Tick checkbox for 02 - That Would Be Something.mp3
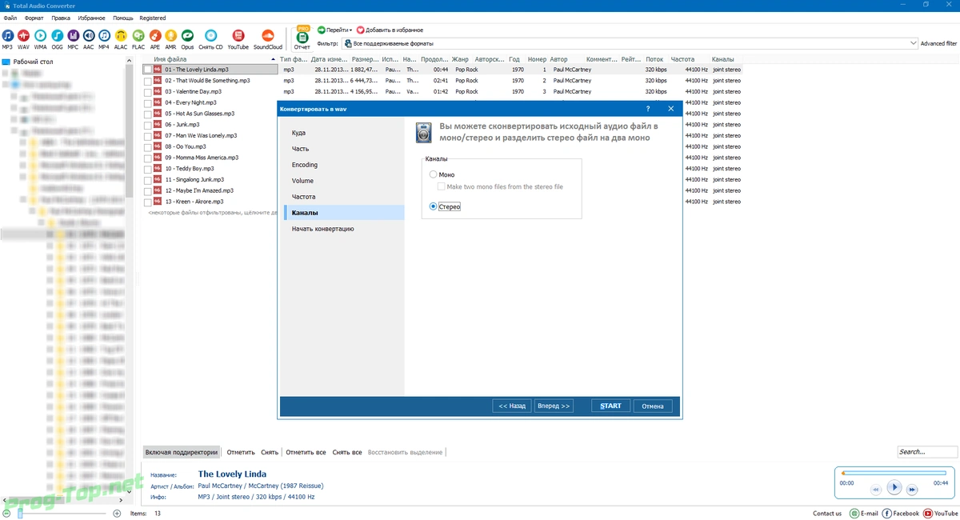Viewport: 960px width, 520px height. [x=148, y=81]
